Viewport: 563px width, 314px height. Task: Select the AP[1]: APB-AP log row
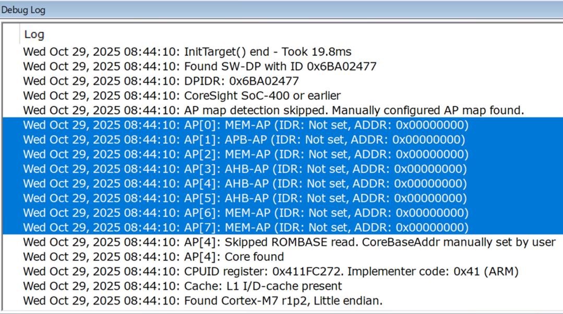244,140
